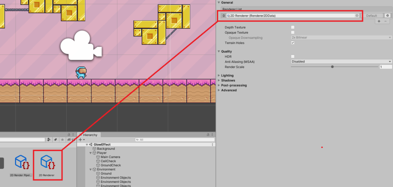
Task: Switch to the Hierarchy tab
Action: click(89, 135)
